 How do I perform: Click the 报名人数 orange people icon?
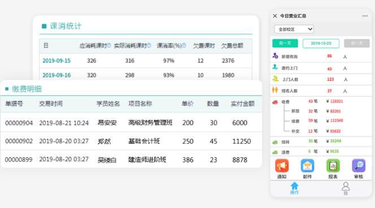[x=275, y=90]
